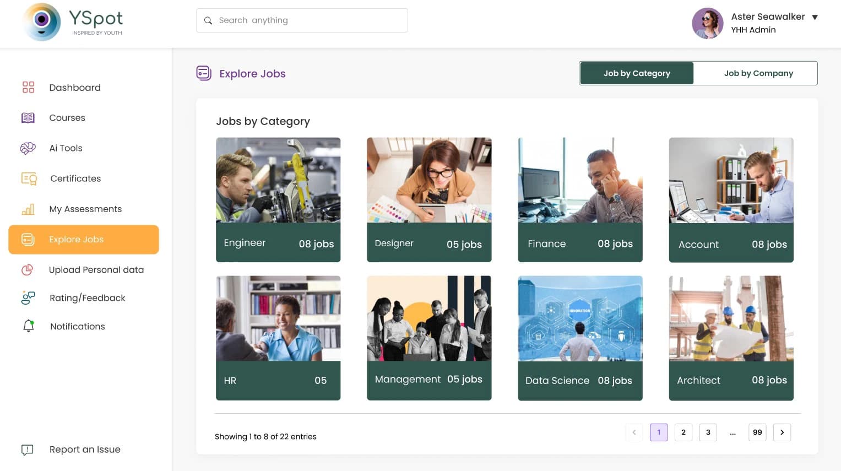Image resolution: width=841 pixels, height=471 pixels.
Task: Open Notifications bell icon
Action: coord(29,326)
